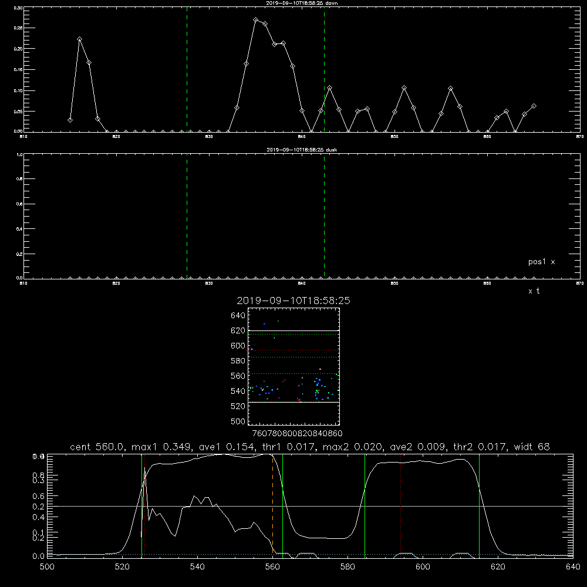Click the '600' x-axis label of bottom plot

click(x=423, y=567)
